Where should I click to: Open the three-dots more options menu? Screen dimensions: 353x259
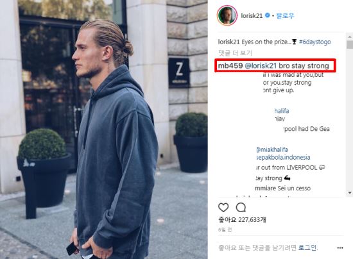(x=340, y=247)
